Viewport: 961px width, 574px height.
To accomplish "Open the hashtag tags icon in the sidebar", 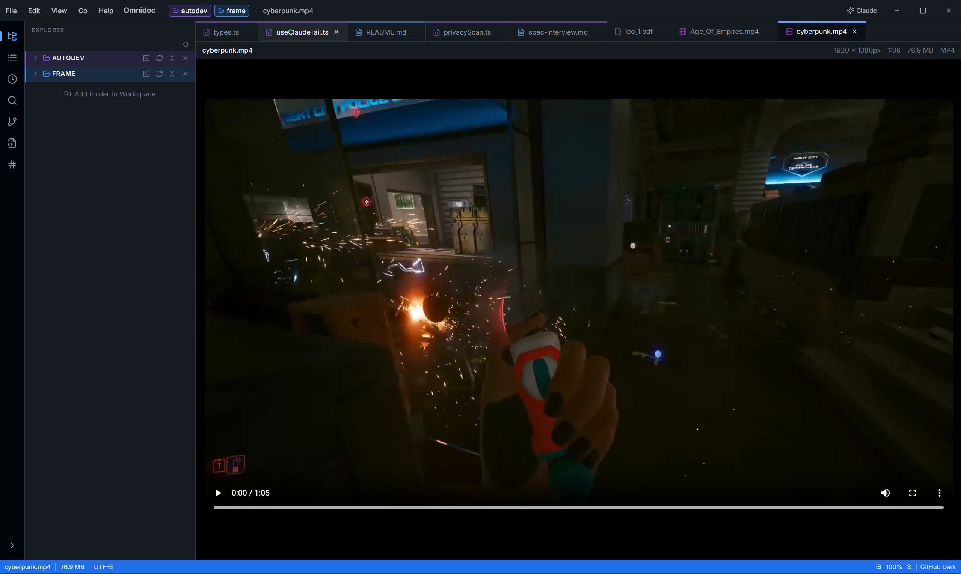I will click(12, 165).
